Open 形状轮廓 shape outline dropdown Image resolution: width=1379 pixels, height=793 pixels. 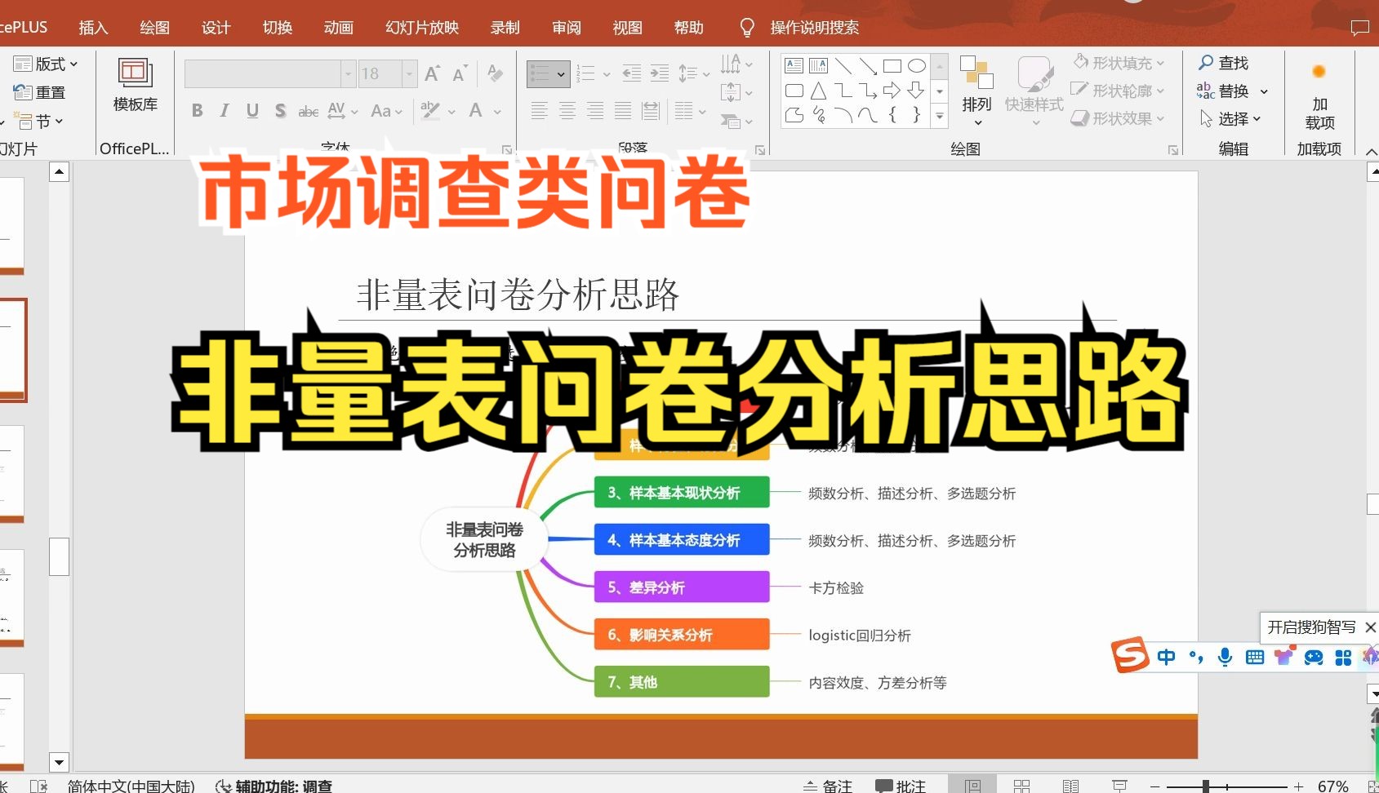(x=1119, y=91)
